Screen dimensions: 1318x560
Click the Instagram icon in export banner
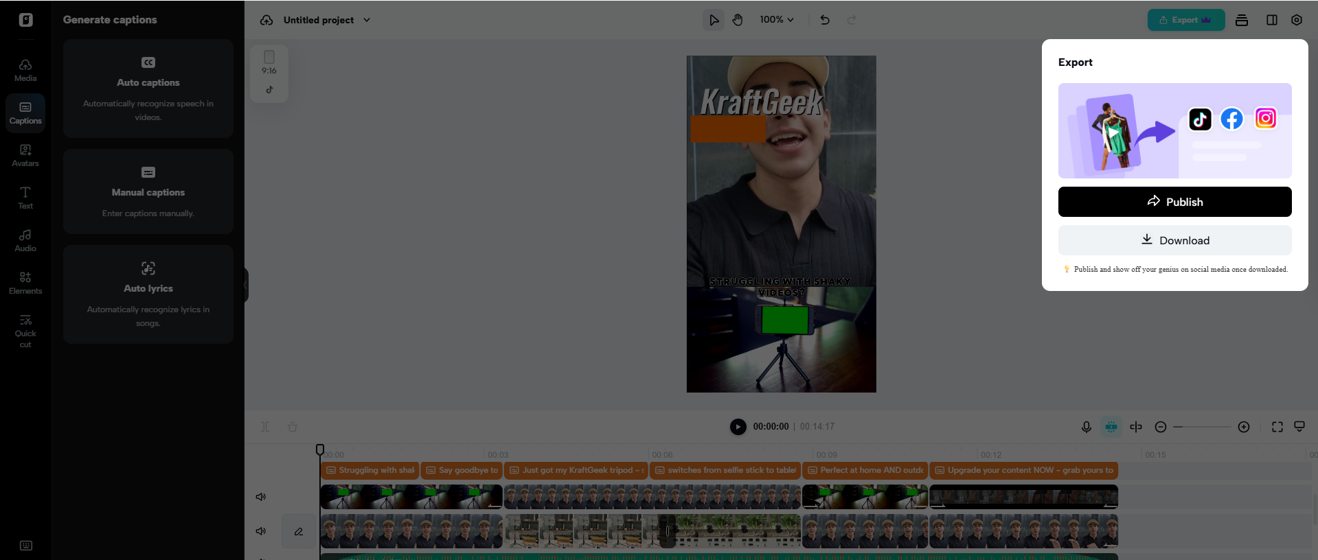(x=1266, y=119)
